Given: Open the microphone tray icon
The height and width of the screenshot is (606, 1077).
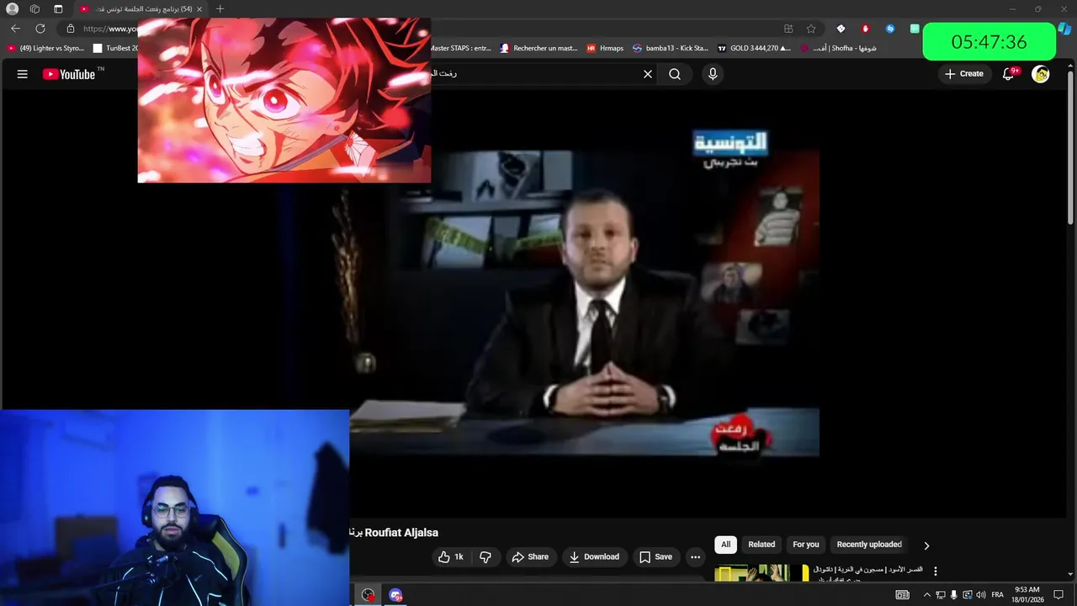Looking at the screenshot, I should pyautogui.click(x=953, y=595).
